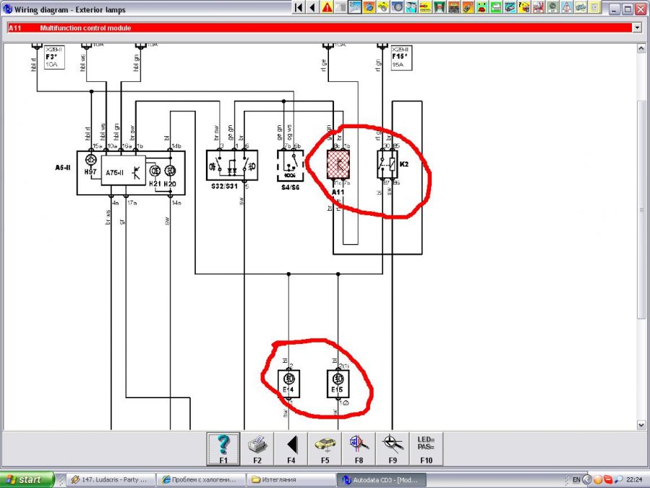Viewport: 650px width, 488px height.
Task: Click the K2 relay symbol in diagram
Action: 385,164
